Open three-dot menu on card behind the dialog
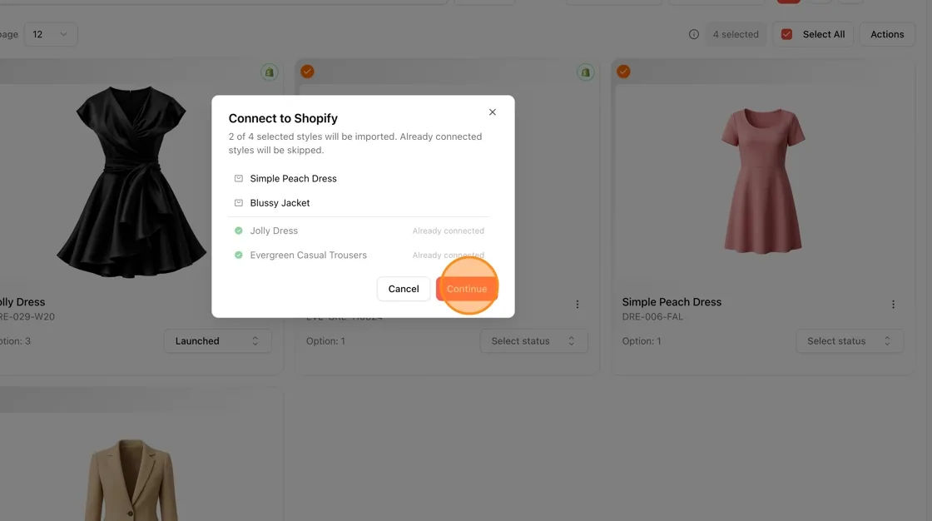This screenshot has width=932, height=521. 578,305
